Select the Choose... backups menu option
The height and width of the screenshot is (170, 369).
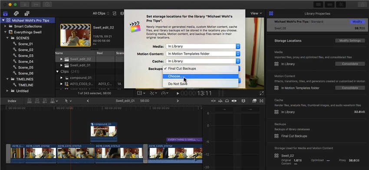pos(201,76)
